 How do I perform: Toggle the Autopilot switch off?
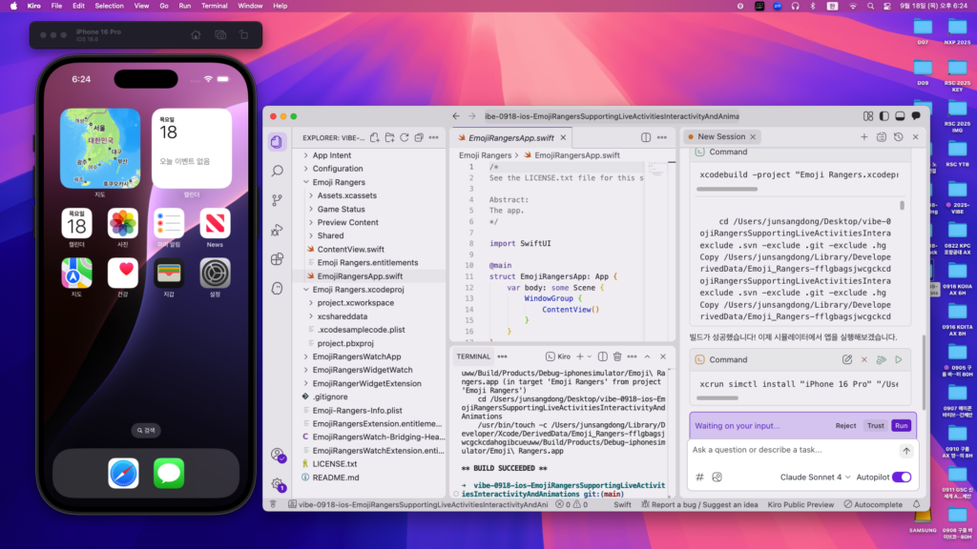(901, 477)
